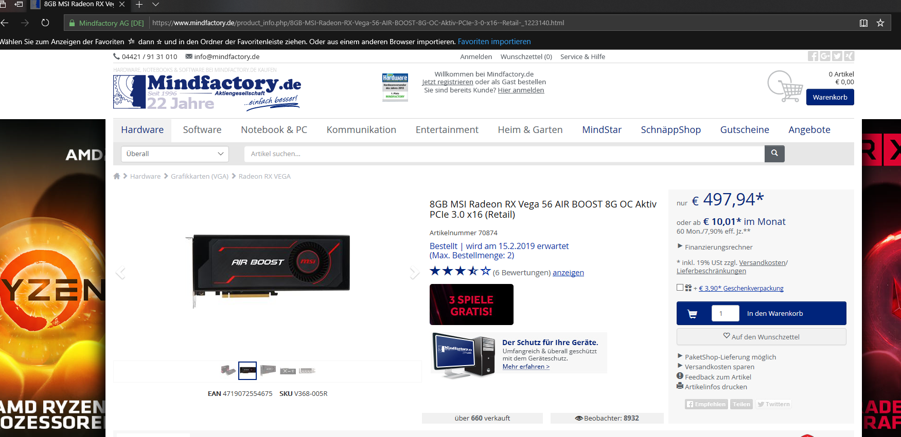This screenshot has width=901, height=437.
Task: Expand Versandkosten sparen item
Action: pos(716,367)
